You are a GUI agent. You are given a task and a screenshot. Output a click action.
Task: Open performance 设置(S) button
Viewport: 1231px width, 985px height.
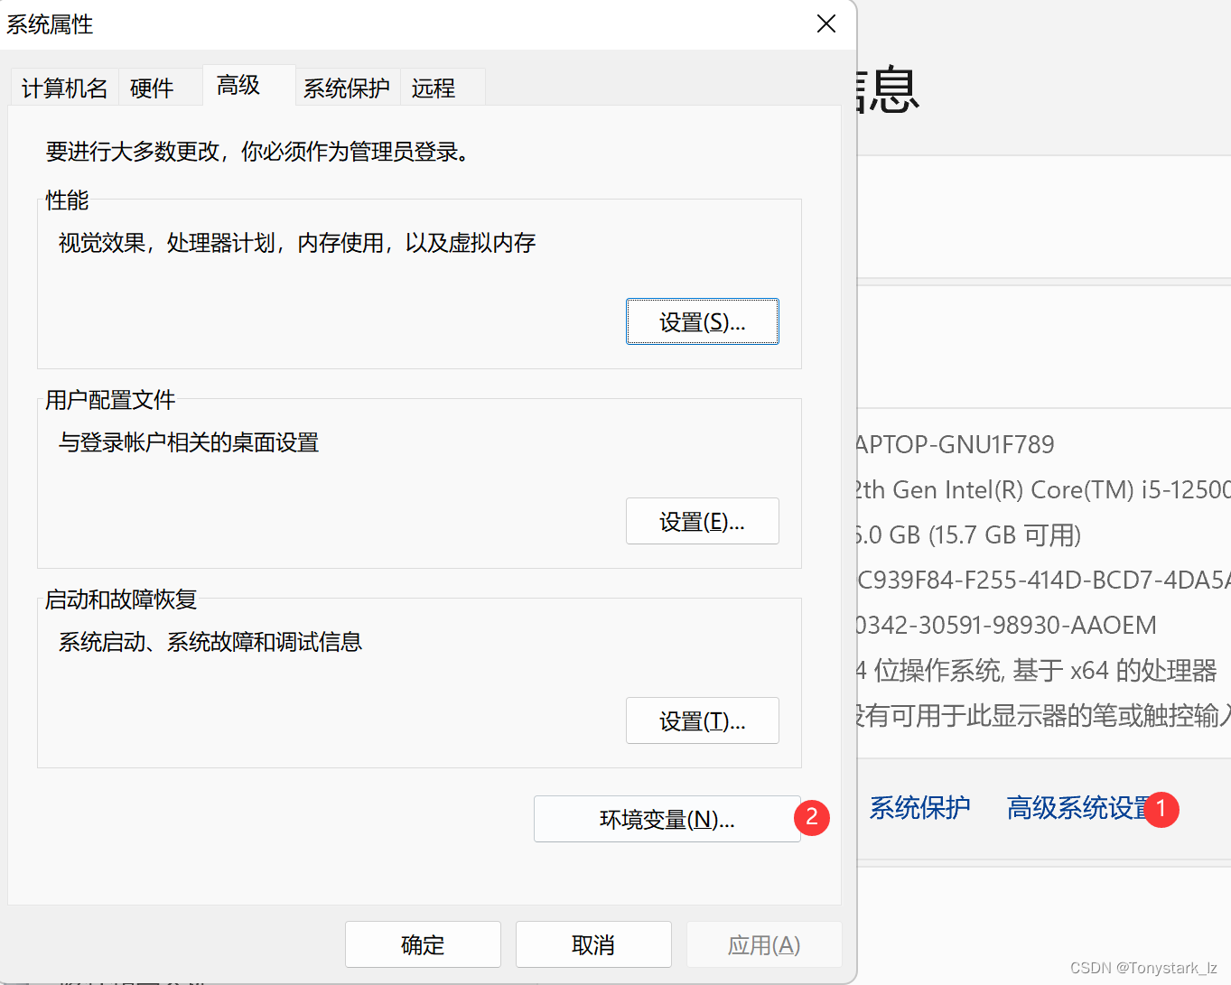(703, 321)
